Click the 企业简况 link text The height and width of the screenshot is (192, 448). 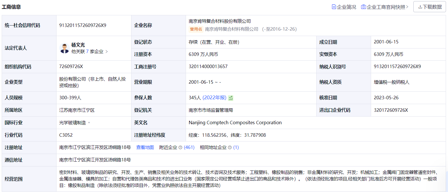click(346, 7)
